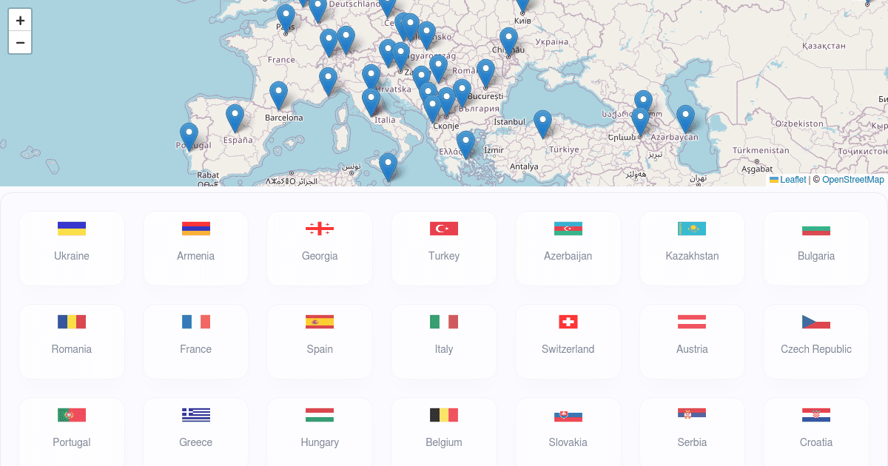
Task: Click the marker pin in central Turkey
Action: click(x=542, y=123)
